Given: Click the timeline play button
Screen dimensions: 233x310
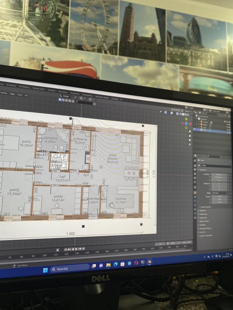Looking at the screenshot, I should [x=76, y=249].
